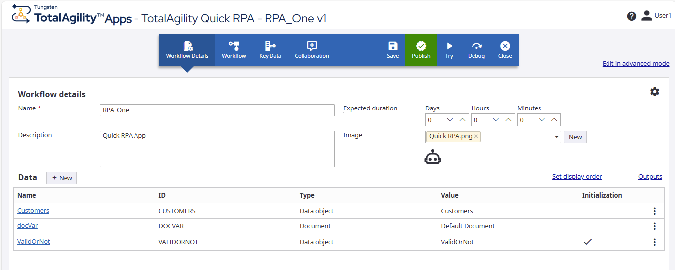675x270 pixels.
Task: Click the Hours number field
Action: (x=480, y=120)
